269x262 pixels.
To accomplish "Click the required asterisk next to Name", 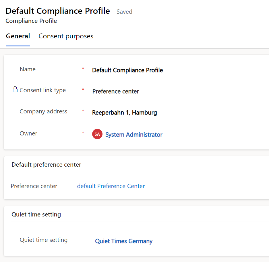I will 83,69.
